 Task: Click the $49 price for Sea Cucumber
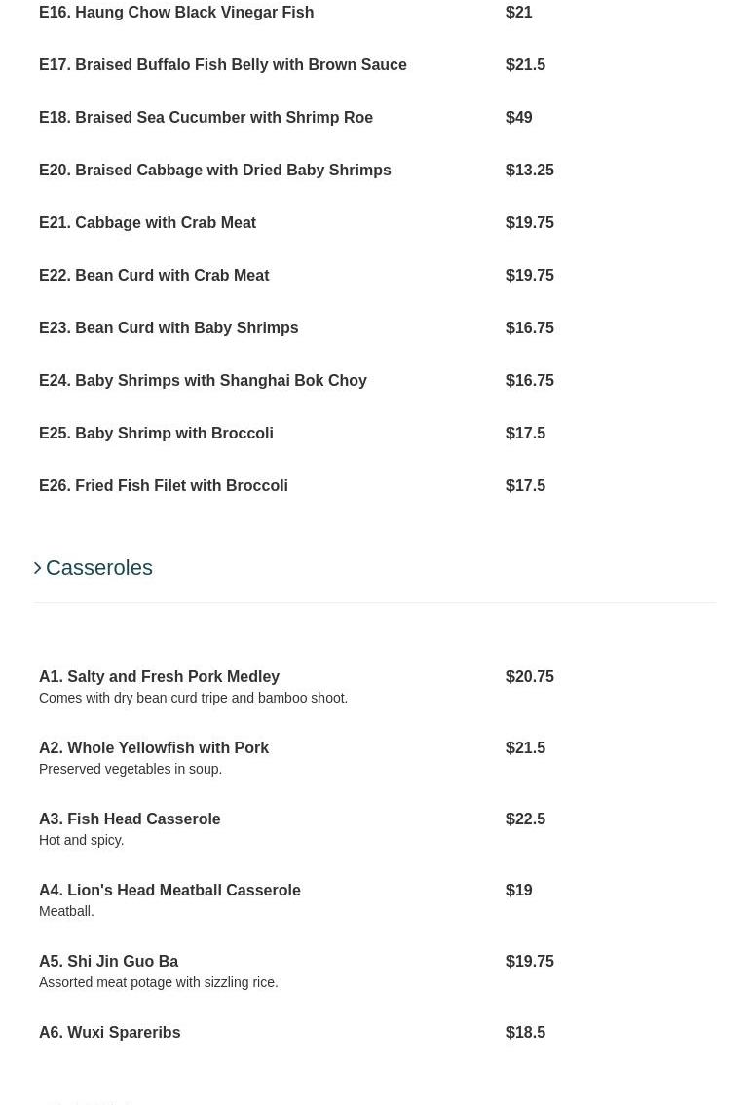[519, 118]
